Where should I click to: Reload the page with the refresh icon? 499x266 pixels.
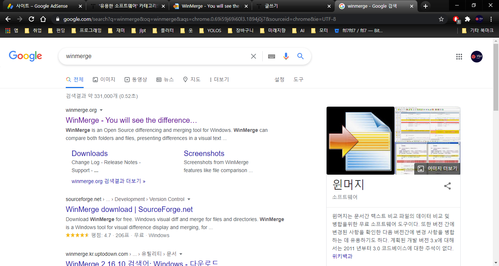coord(31,19)
